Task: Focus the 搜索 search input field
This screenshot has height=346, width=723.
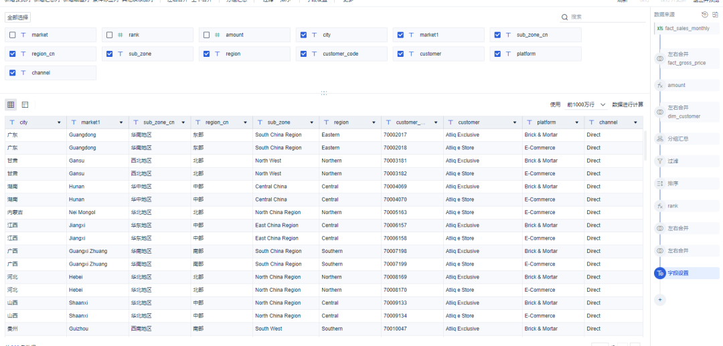Action: click(x=607, y=17)
